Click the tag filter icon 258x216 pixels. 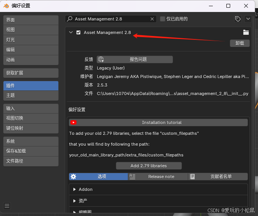[x=238, y=19]
